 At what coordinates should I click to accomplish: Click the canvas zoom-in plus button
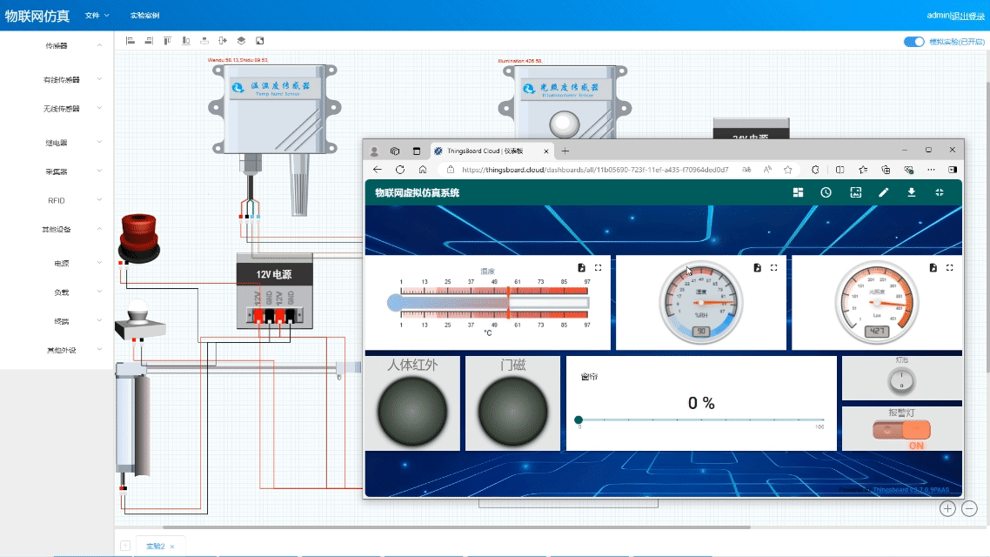pyautogui.click(x=947, y=508)
